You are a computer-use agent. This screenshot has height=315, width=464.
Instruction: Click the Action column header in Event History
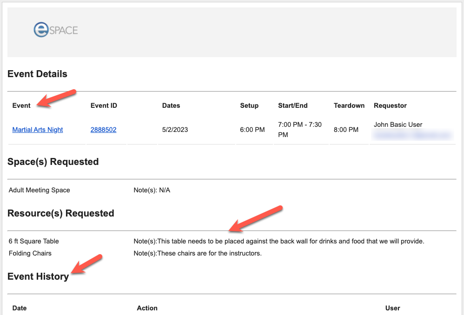coord(147,308)
